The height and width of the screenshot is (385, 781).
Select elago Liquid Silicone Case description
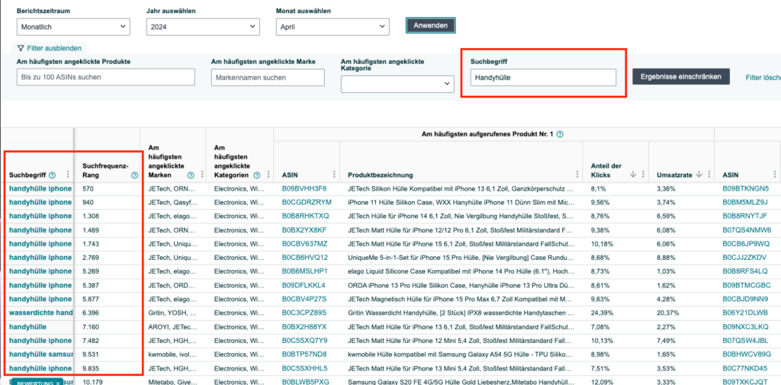point(461,271)
